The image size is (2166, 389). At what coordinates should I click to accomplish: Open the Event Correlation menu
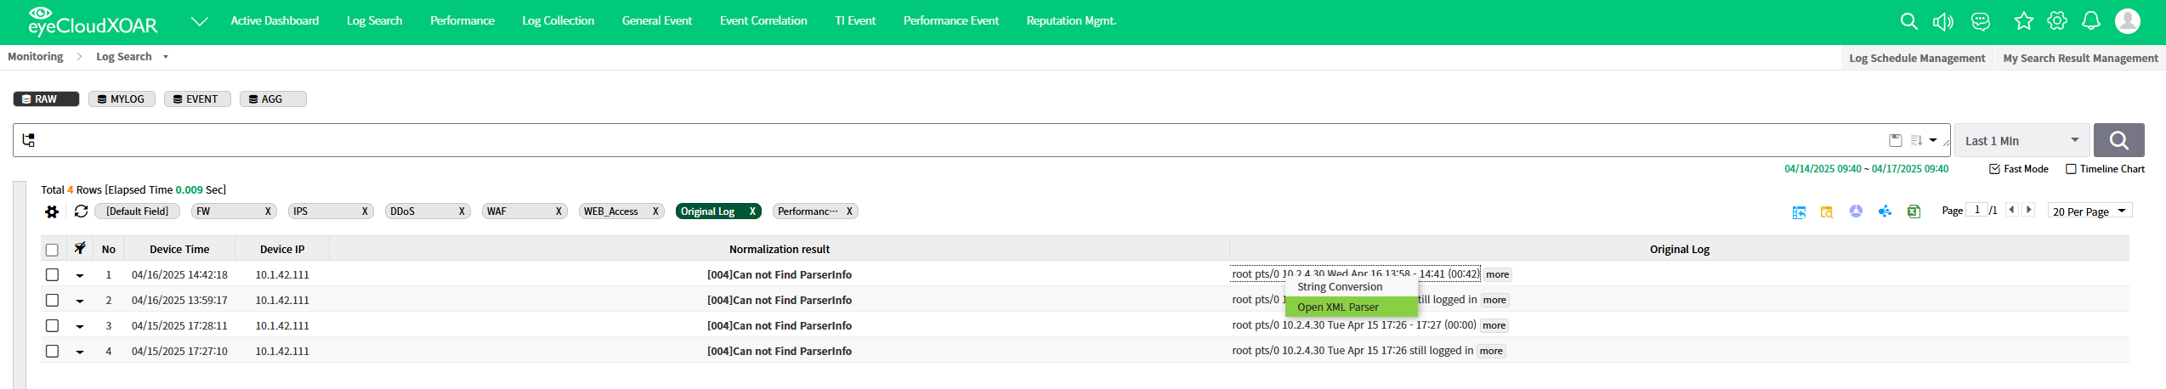[x=763, y=21]
